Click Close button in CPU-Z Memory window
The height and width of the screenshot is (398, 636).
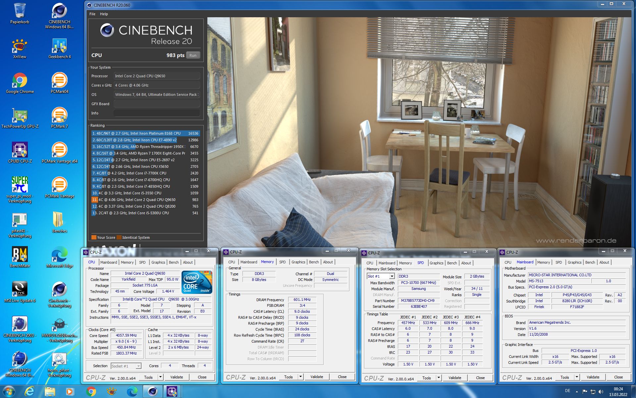click(x=342, y=377)
